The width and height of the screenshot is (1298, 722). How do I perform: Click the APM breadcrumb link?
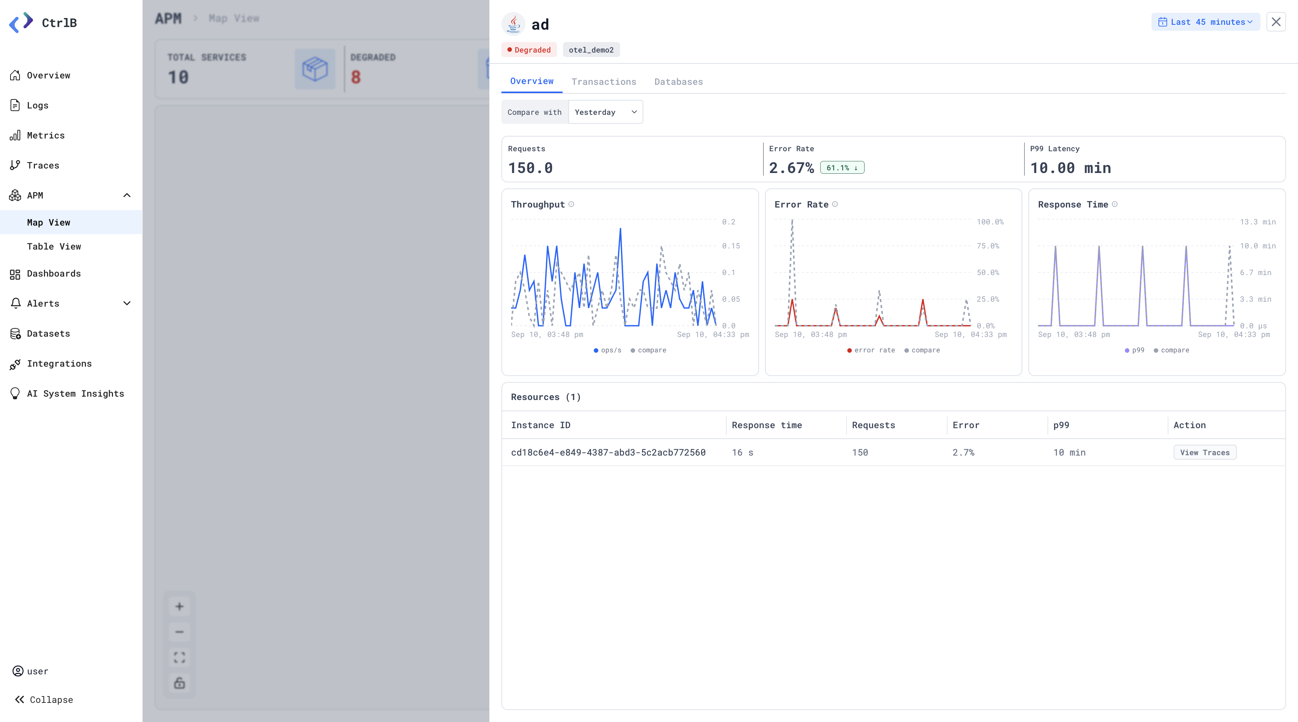[168, 18]
